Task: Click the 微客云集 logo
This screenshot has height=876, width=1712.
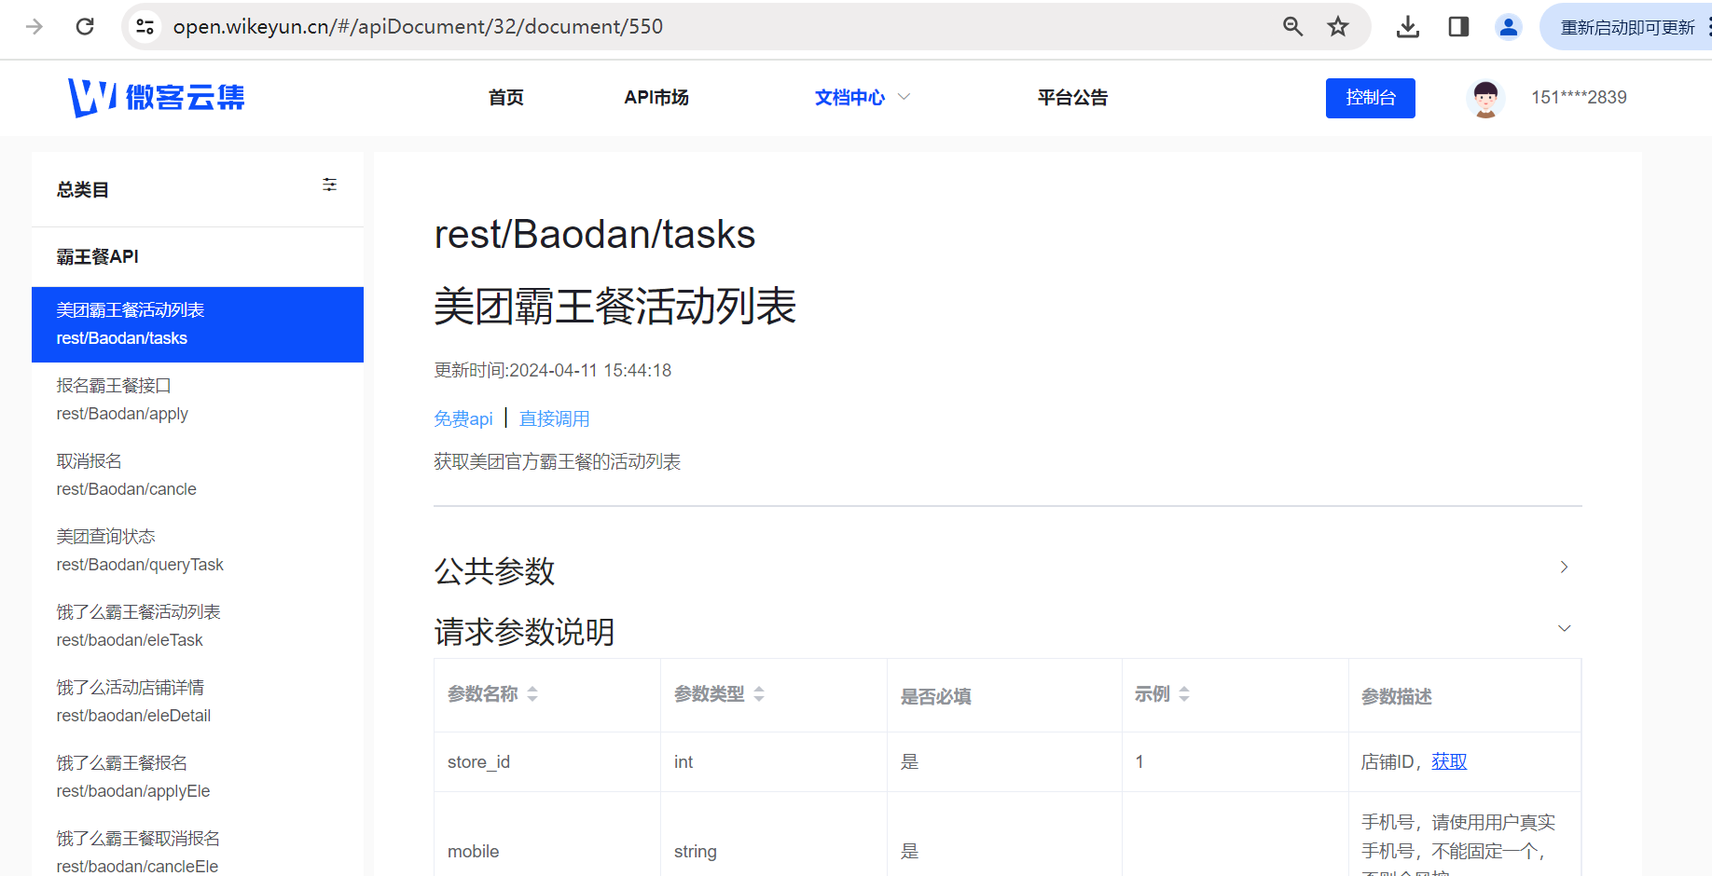Action: (x=157, y=97)
